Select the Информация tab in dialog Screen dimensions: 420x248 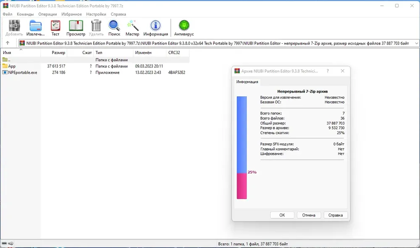(247, 82)
